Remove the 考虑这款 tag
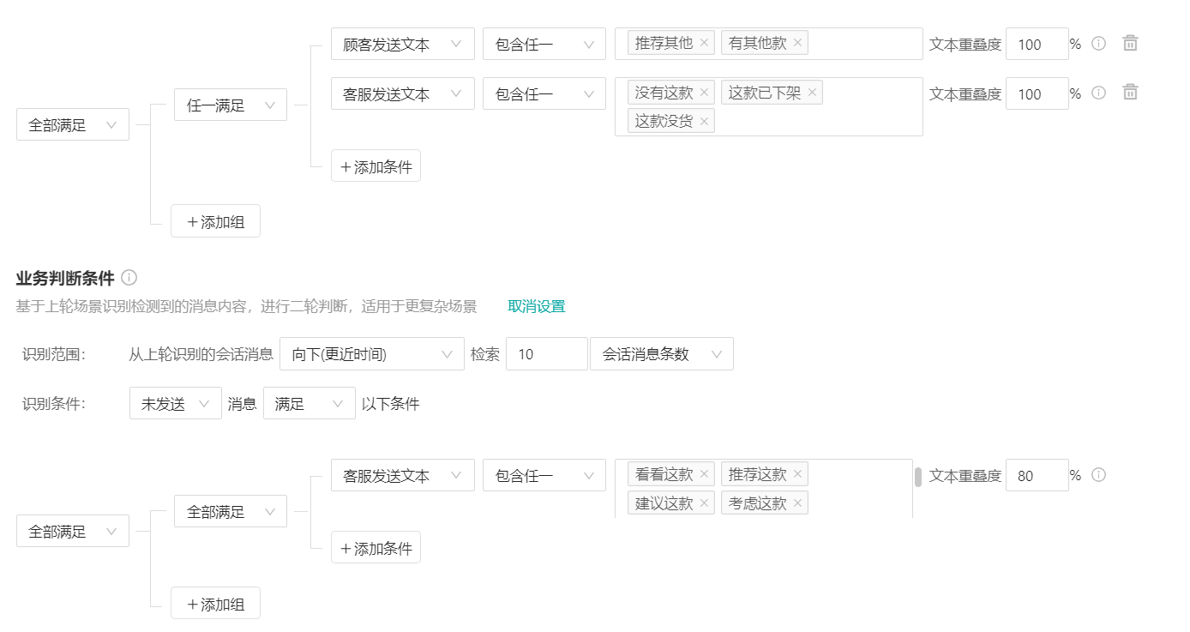This screenshot has height=632, width=1190. point(797,503)
